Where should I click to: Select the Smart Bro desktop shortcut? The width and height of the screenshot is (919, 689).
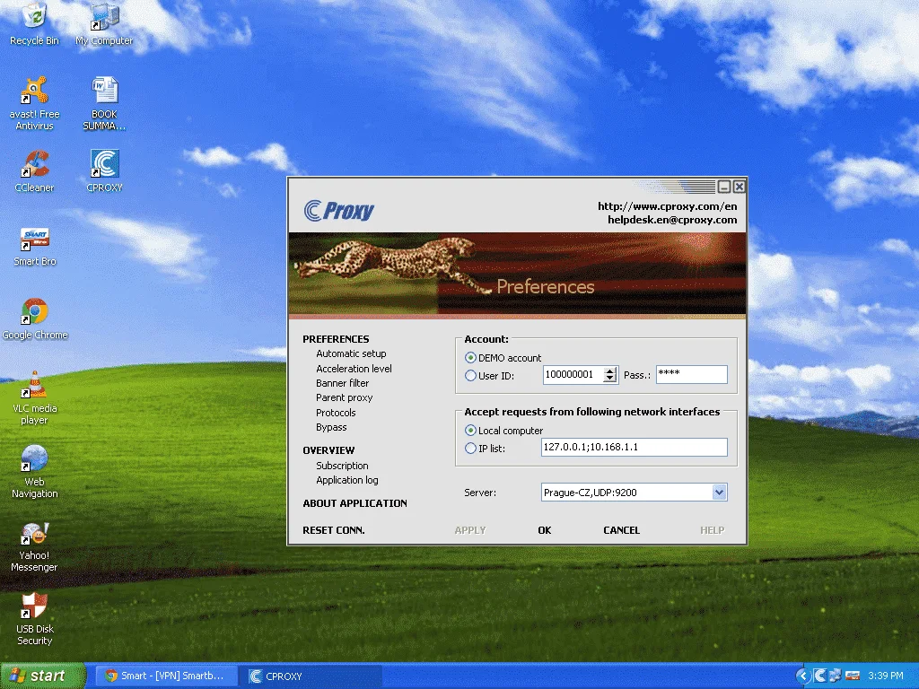pos(35,246)
